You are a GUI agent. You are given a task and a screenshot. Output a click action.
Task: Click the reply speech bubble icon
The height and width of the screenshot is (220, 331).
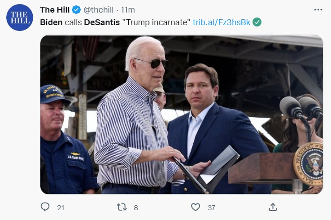click(x=45, y=207)
